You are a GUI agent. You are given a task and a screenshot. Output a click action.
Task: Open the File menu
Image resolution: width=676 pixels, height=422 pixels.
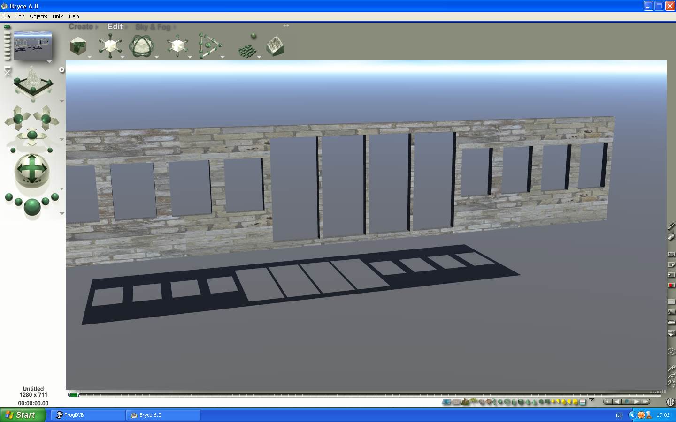(6, 16)
